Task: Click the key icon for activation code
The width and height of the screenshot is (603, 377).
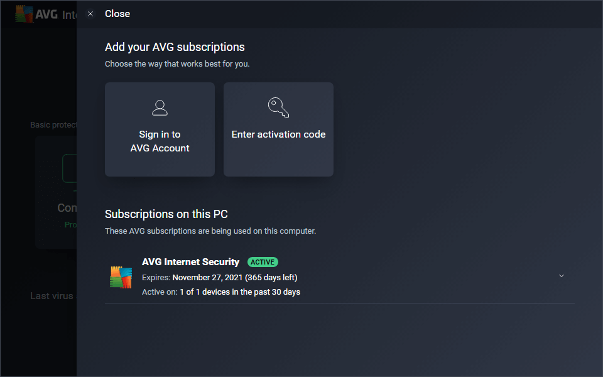Action: pyautogui.click(x=278, y=107)
